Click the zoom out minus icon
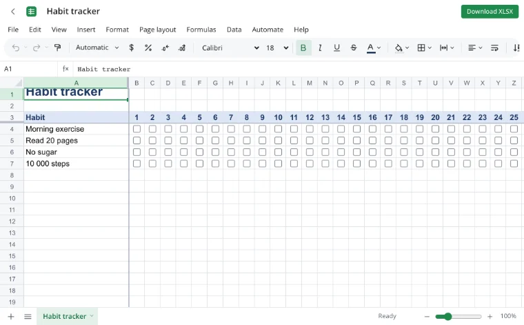524x325 pixels. [x=427, y=316]
